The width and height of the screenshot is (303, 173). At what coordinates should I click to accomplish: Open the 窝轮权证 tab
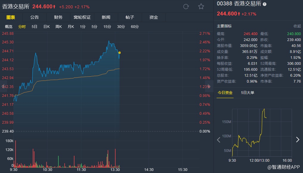82,18
